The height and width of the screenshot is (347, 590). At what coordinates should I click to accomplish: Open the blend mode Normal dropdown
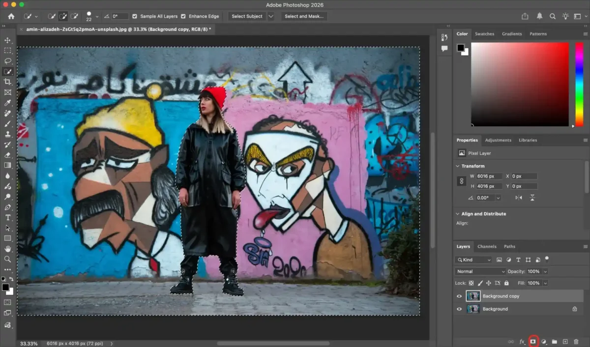tap(480, 271)
